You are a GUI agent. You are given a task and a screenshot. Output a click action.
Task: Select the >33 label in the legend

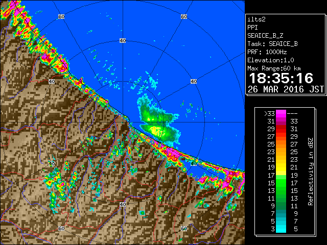[269, 114]
